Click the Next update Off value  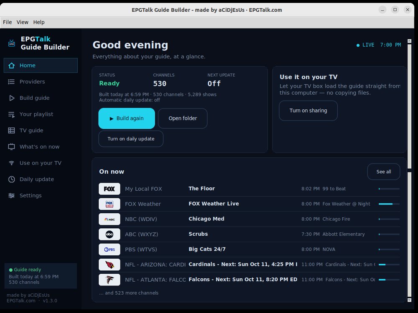[214, 84]
